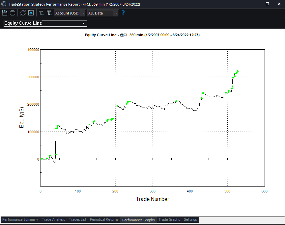
Task: Click the 200000 y-axis value
Action: point(33,104)
